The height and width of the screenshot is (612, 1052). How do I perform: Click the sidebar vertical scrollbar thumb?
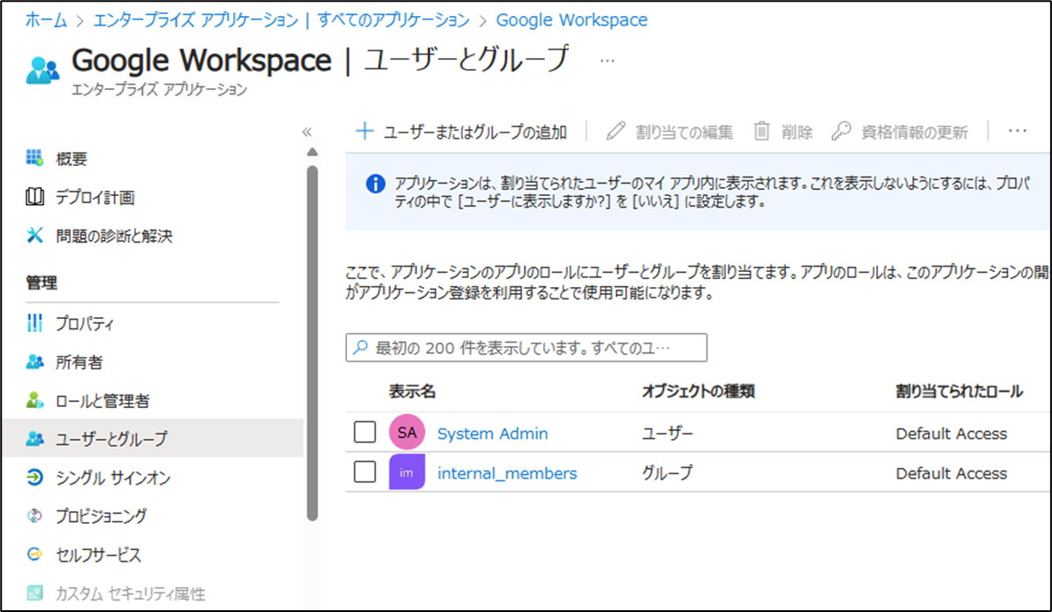(x=312, y=343)
